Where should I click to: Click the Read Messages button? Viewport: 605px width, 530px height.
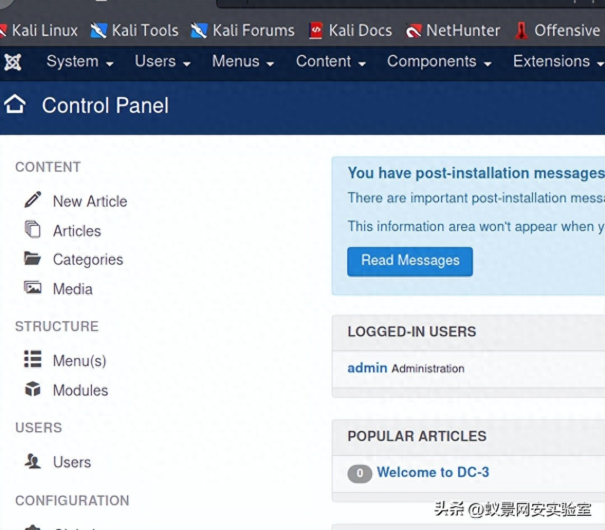(410, 261)
